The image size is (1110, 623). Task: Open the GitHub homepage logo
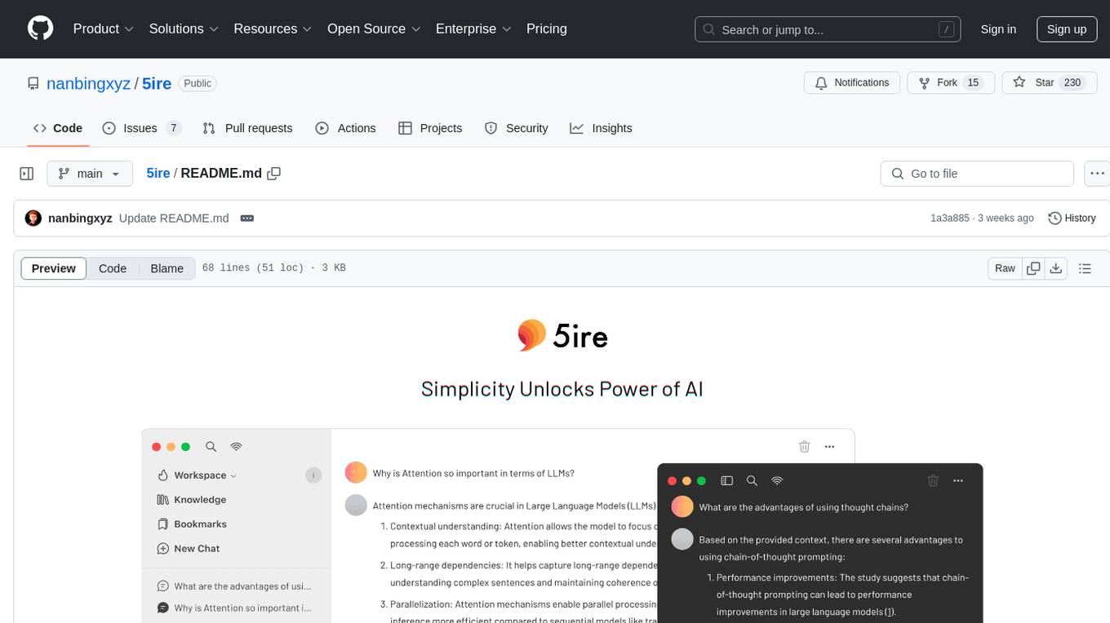40,29
